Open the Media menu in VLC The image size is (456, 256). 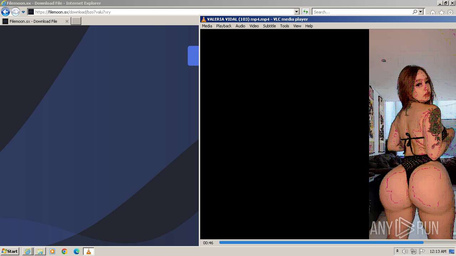click(x=207, y=26)
